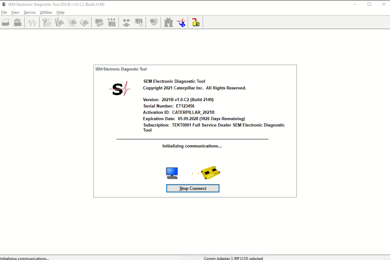Open the Utilities menu
This screenshot has height=260, width=390.
click(46, 12)
